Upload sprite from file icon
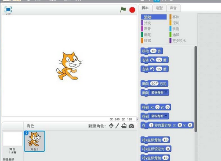The width and height of the screenshot is (221, 161). 124,126
